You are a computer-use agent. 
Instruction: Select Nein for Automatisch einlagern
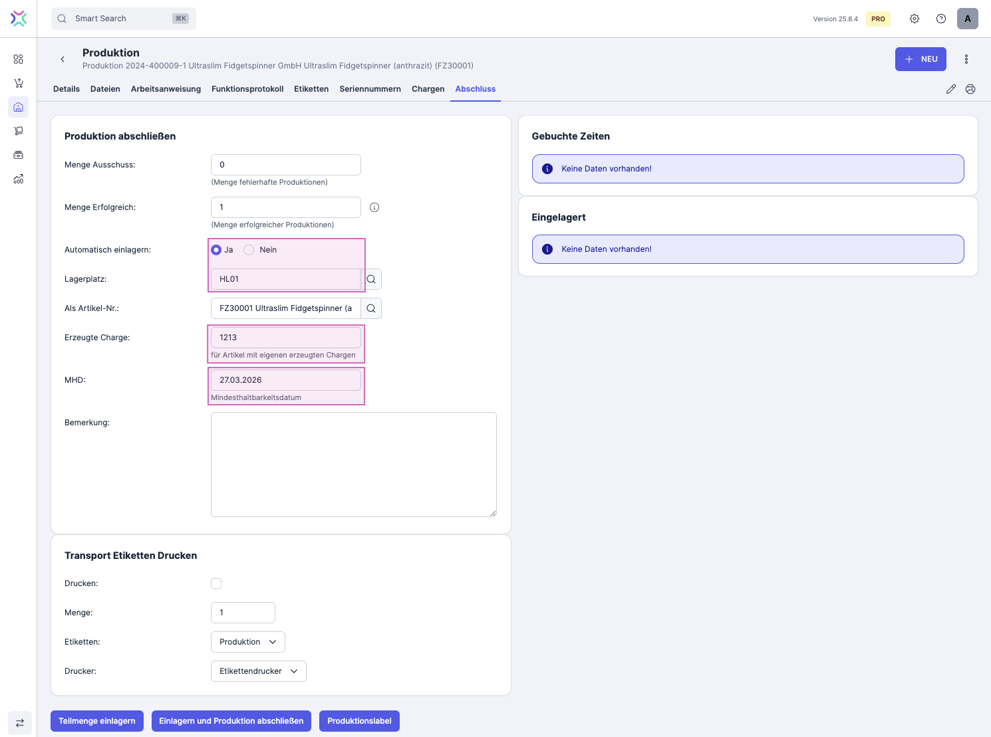pyautogui.click(x=249, y=250)
